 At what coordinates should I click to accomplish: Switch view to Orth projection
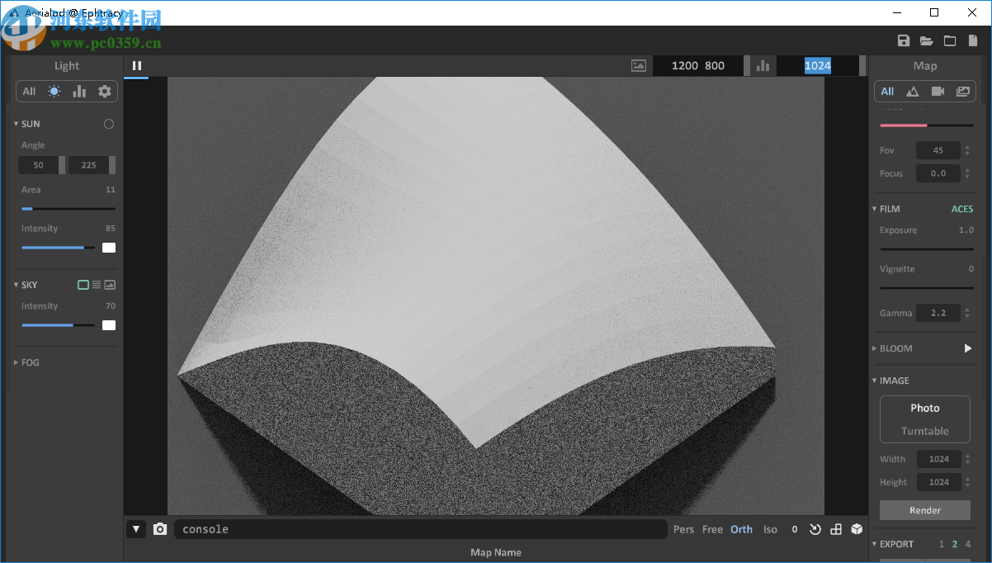741,529
